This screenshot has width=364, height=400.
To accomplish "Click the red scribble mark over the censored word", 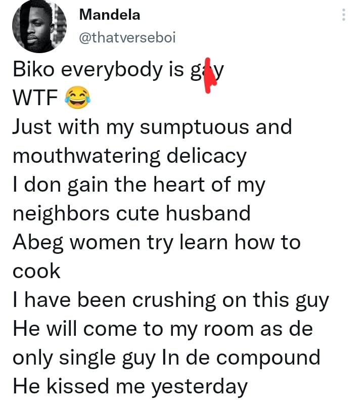I will coord(207,77).
